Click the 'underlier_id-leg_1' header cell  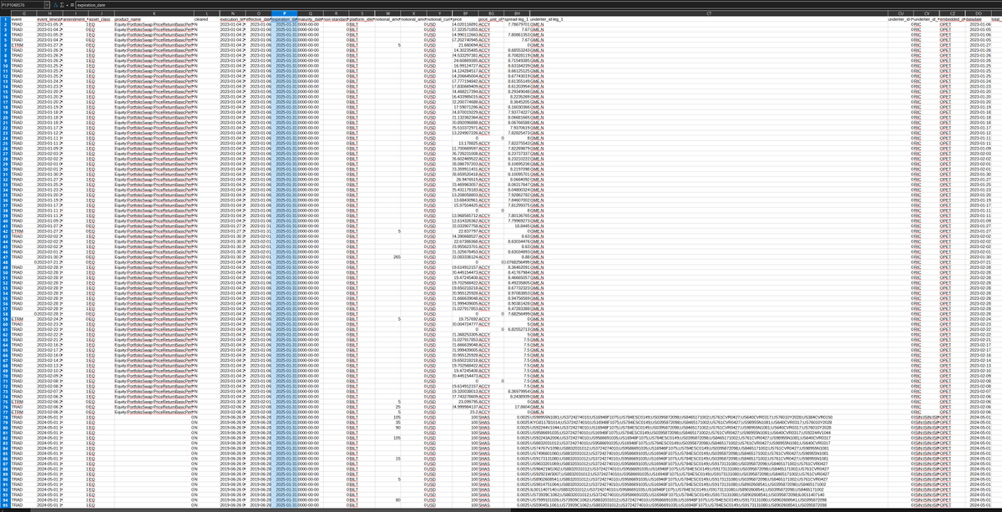[x=709, y=19]
